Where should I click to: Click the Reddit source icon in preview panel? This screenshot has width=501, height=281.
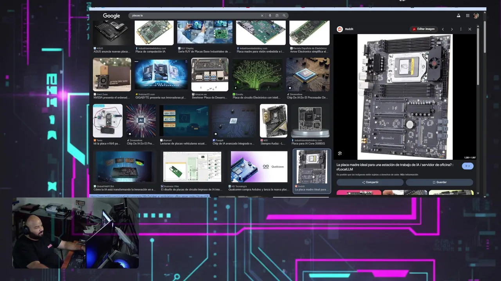tap(340, 29)
